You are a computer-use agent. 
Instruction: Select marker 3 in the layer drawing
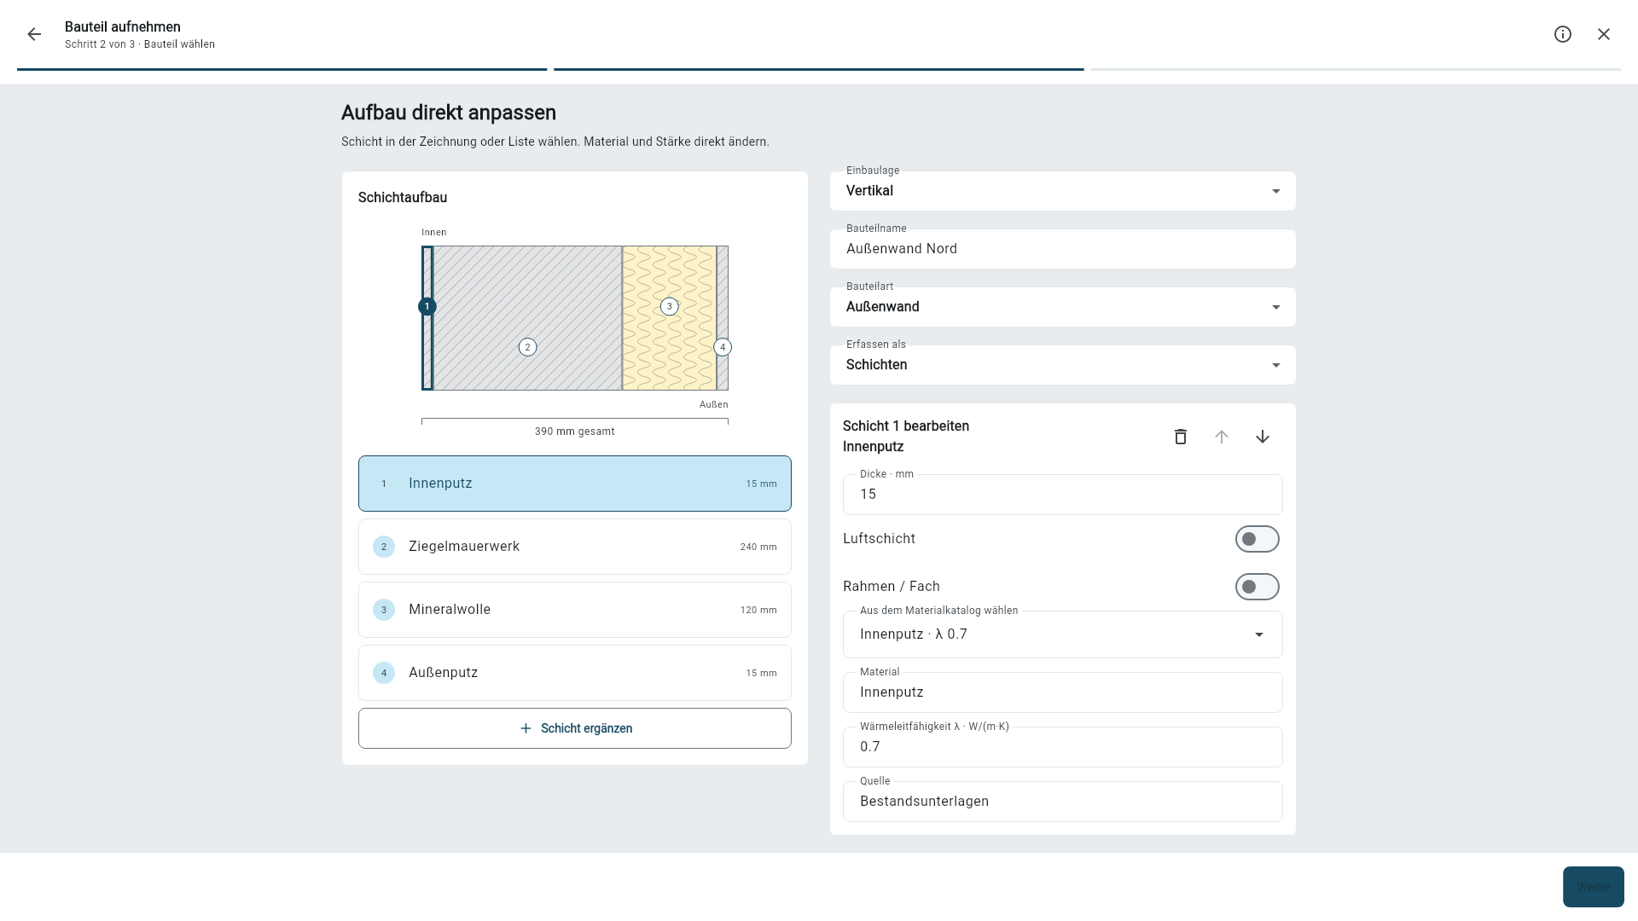coord(670,306)
